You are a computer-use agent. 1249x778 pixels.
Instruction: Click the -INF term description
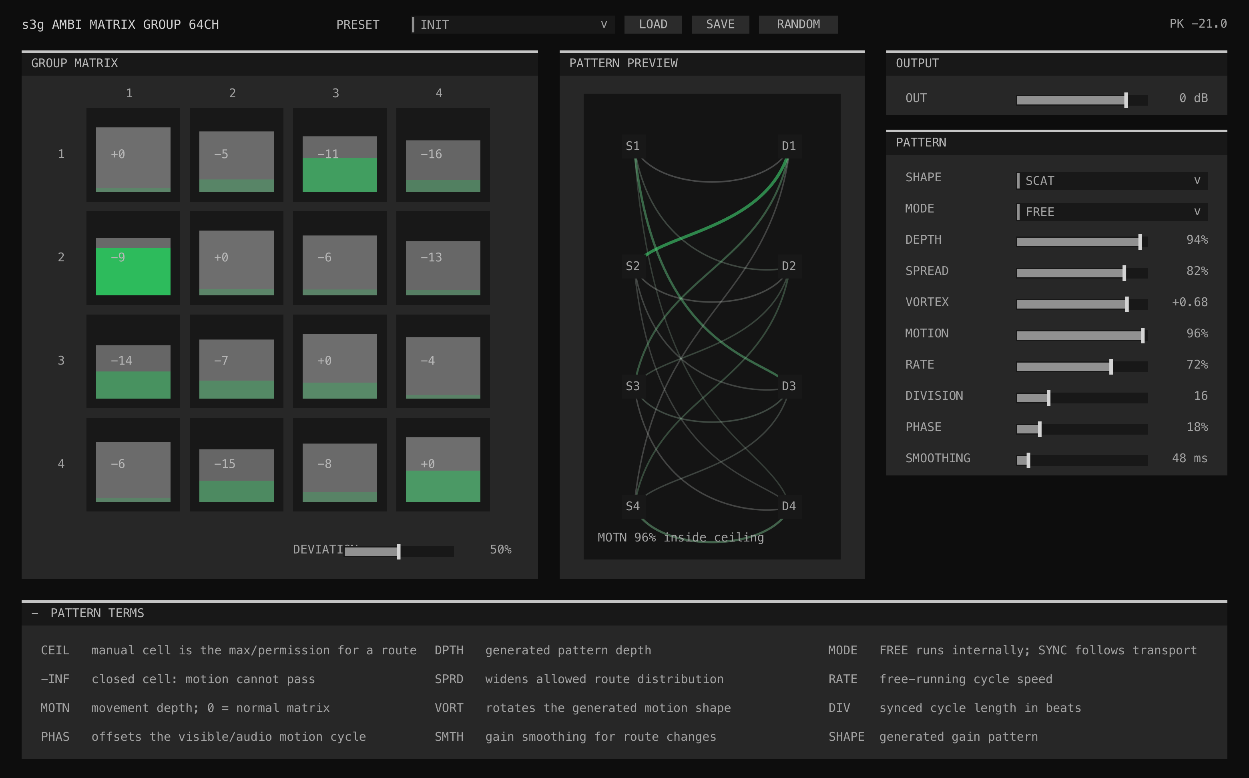(x=203, y=679)
